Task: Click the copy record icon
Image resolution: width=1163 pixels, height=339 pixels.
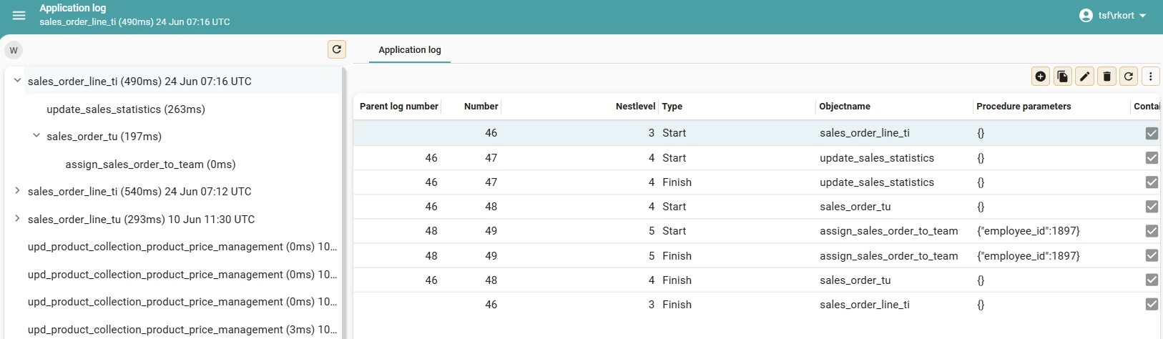Action: point(1063,76)
